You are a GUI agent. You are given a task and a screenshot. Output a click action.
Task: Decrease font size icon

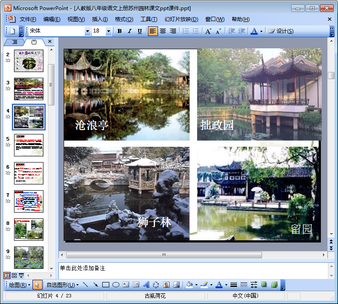pyautogui.click(x=218, y=31)
